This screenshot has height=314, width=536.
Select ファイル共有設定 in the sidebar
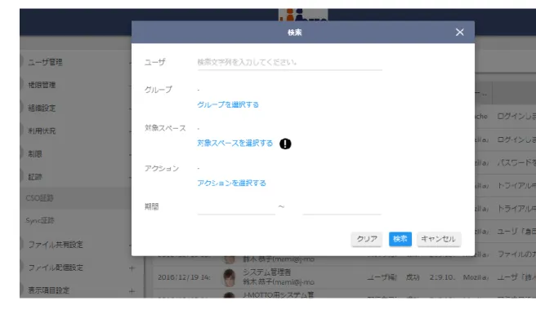tap(56, 245)
